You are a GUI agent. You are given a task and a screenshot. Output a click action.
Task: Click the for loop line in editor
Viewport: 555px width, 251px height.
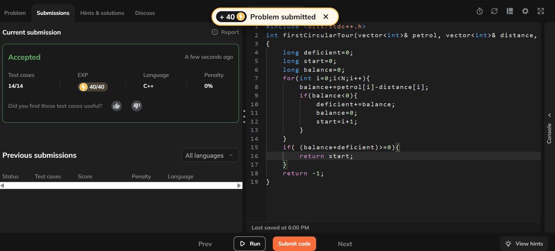327,78
